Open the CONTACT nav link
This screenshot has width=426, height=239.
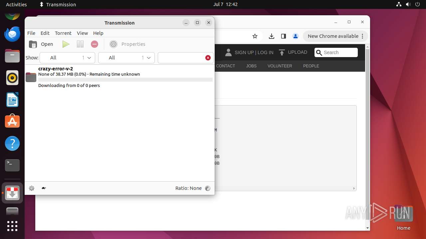click(x=226, y=66)
